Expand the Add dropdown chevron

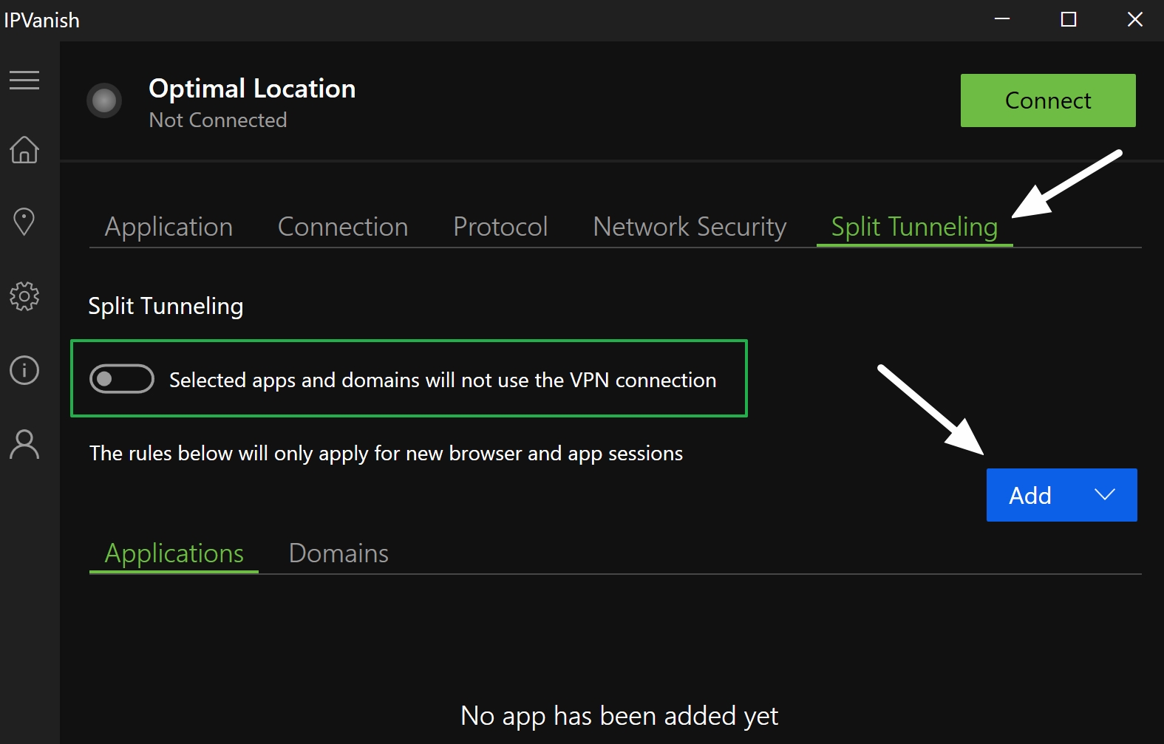[1104, 495]
